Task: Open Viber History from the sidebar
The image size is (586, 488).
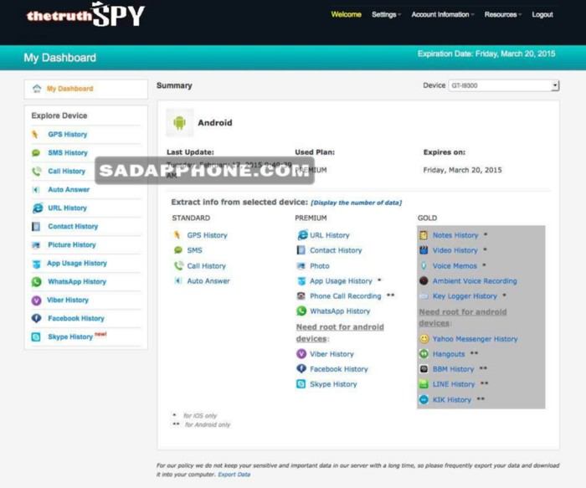Action: pyautogui.click(x=68, y=300)
